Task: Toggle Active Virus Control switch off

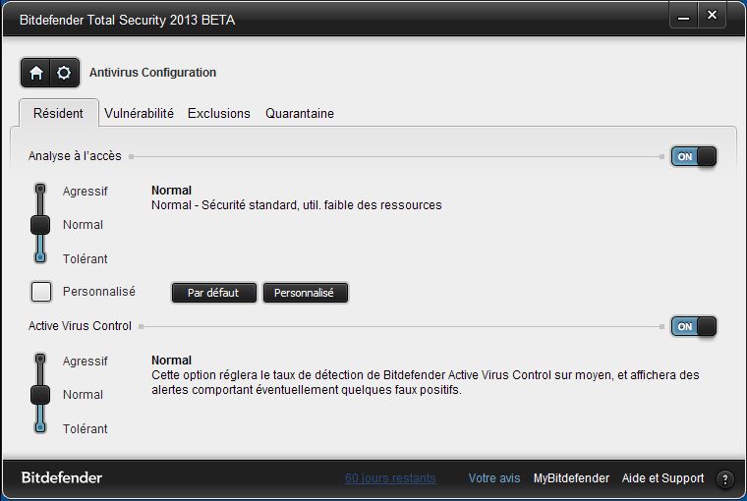Action: (x=693, y=326)
